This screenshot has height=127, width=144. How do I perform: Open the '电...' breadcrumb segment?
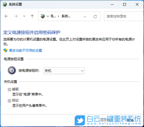point(53,16)
